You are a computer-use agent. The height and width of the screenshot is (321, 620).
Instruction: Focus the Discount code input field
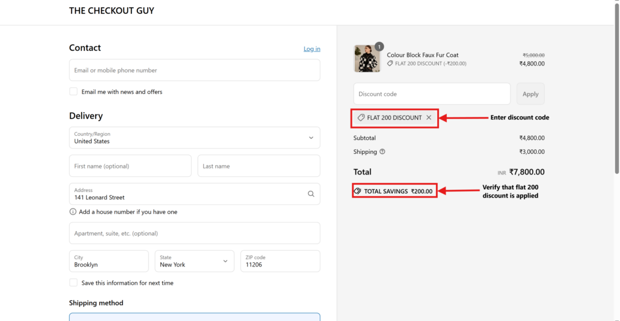point(432,94)
